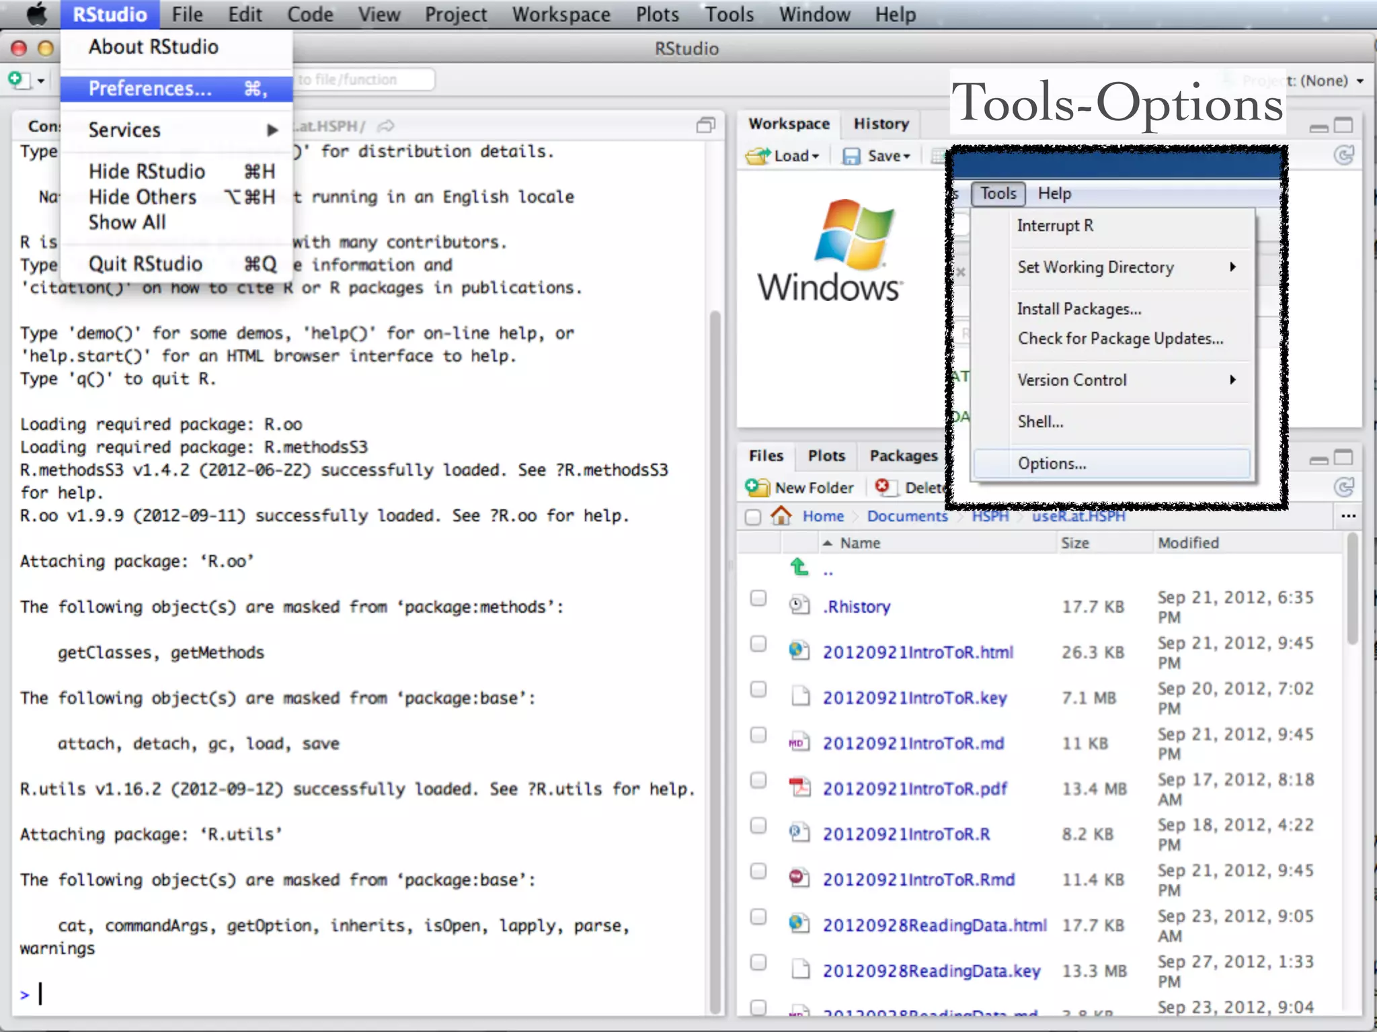Open the Project (None) dropdown
The image size is (1377, 1032).
coord(1303,81)
